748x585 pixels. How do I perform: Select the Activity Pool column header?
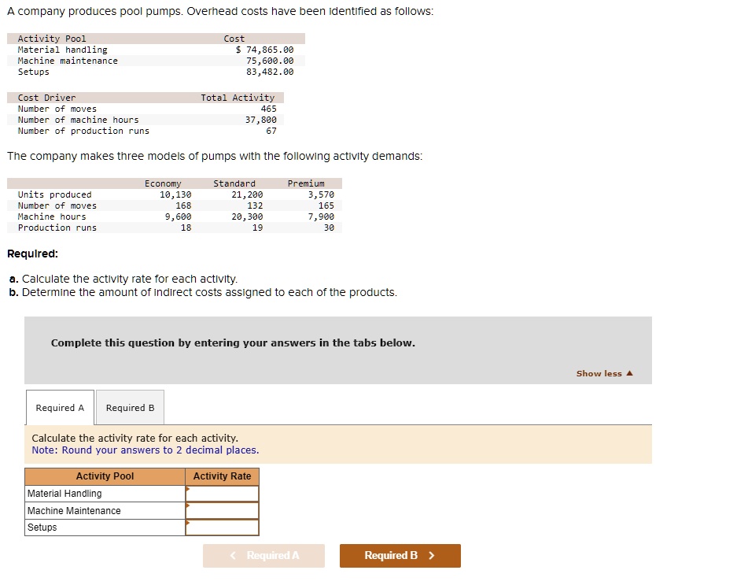click(x=105, y=476)
